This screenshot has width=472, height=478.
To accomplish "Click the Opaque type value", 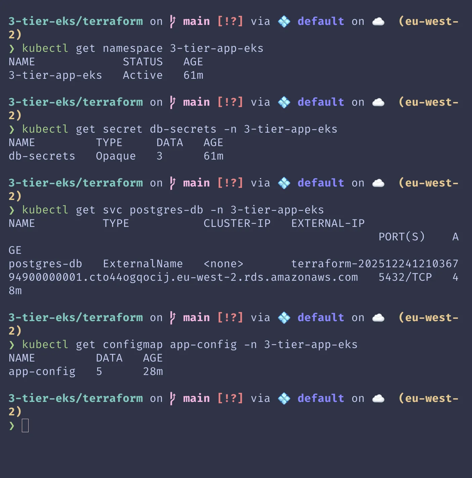I will point(116,156).
